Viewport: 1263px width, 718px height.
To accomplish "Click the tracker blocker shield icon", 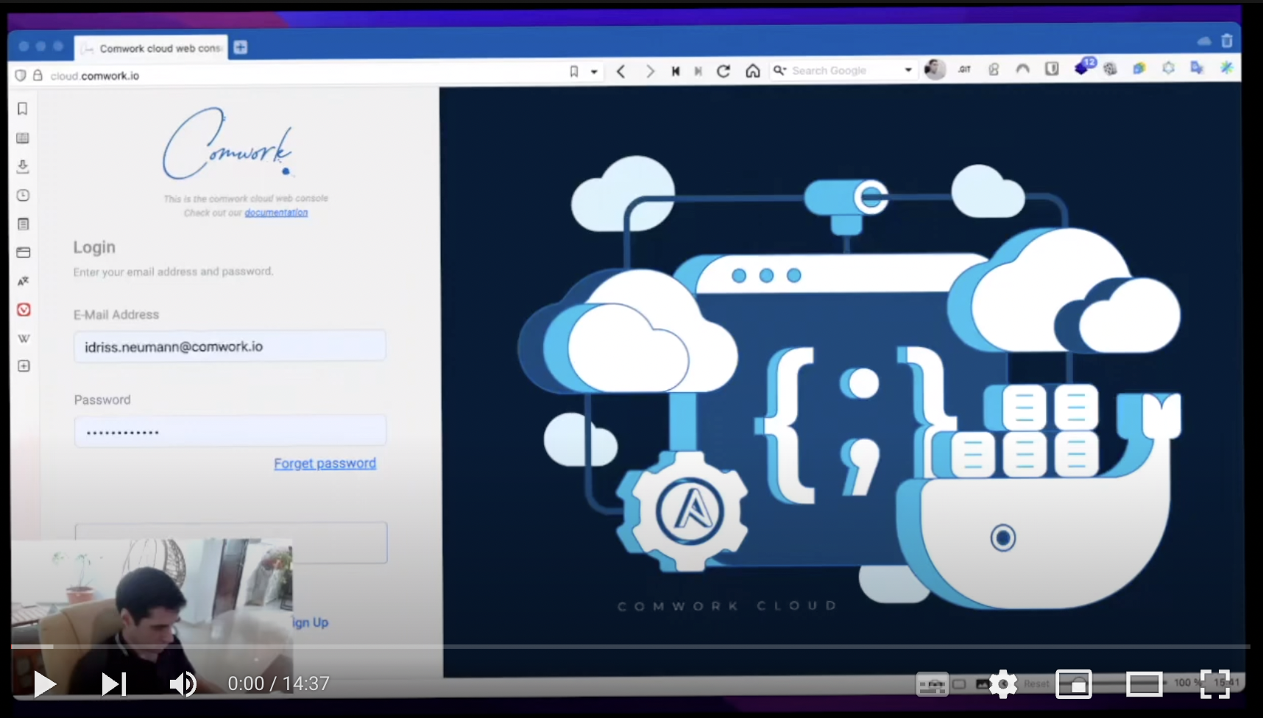I will pyautogui.click(x=21, y=75).
